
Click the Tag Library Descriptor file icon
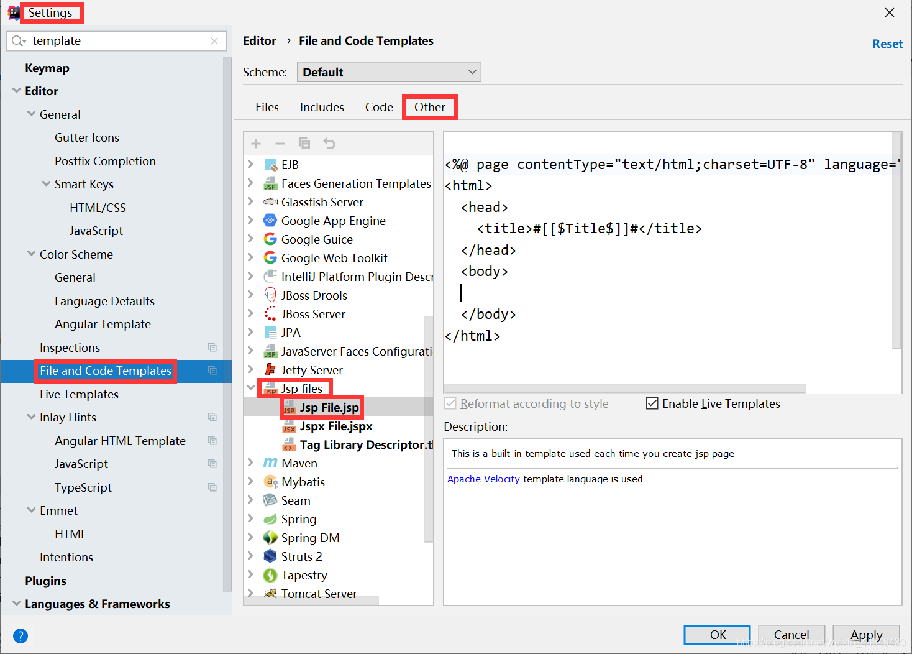pos(289,444)
